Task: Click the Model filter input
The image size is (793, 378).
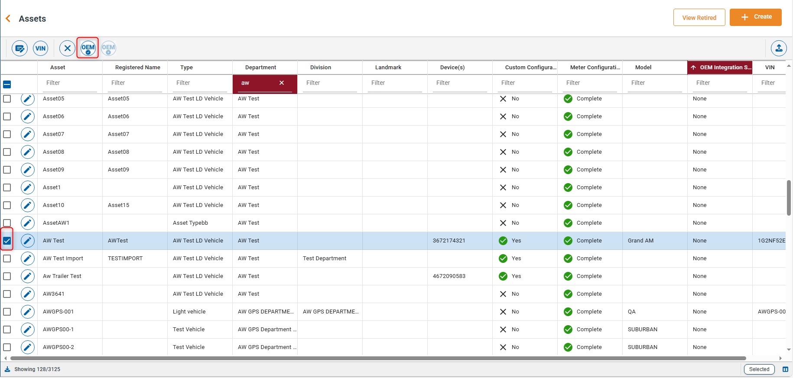Action: coord(655,83)
